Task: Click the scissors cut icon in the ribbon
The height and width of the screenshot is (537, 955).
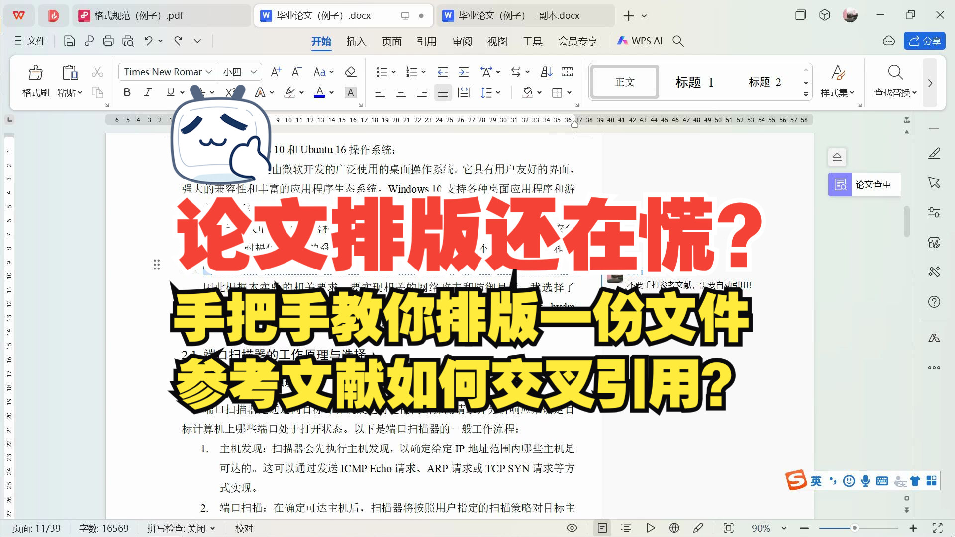Action: tap(97, 71)
